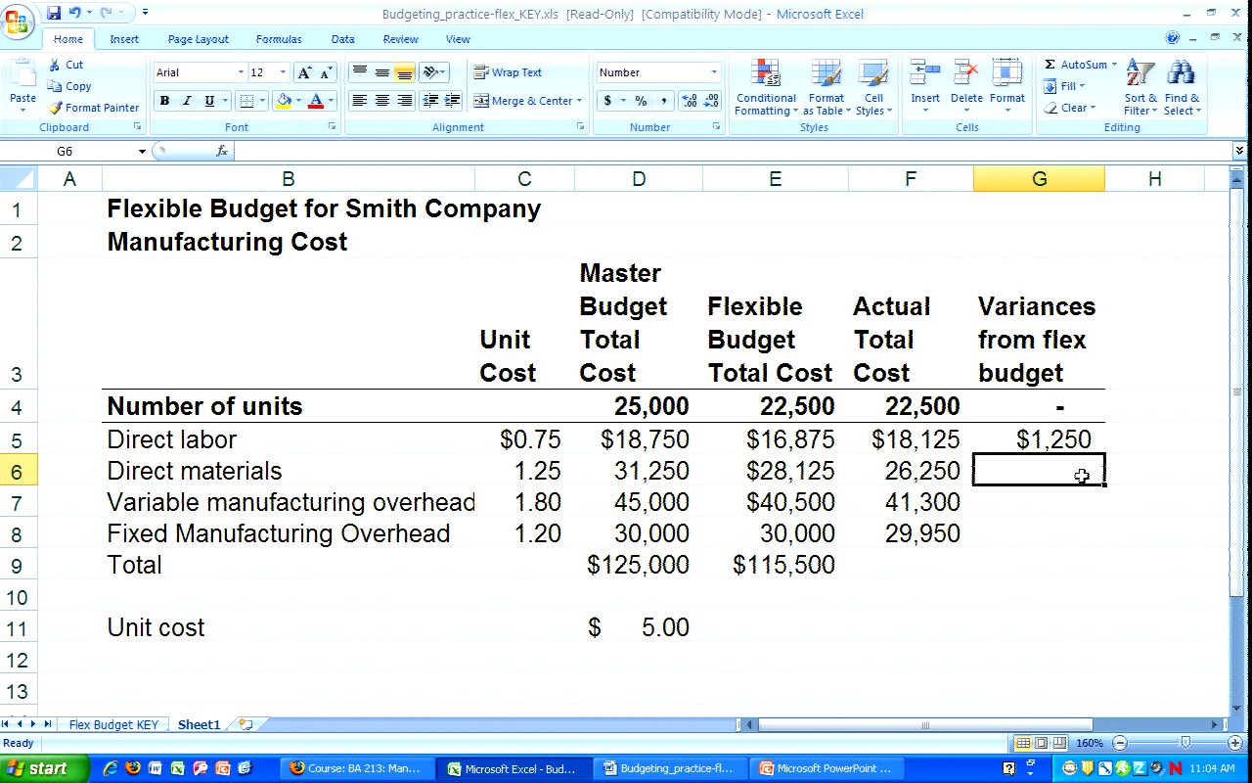Select cell G7 for overhead variance
1252x783 pixels.
[1039, 503]
